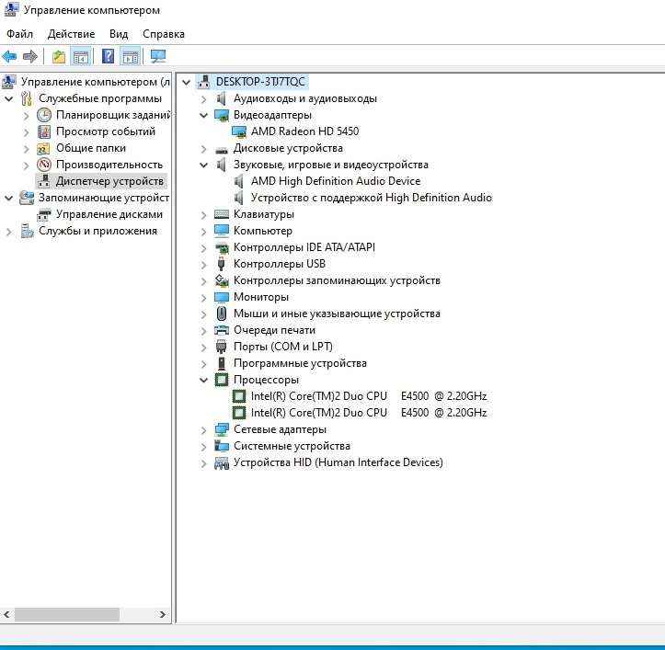Click the Back arrow in the toolbar
Viewport: 665px width, 650px height.
coord(10,57)
